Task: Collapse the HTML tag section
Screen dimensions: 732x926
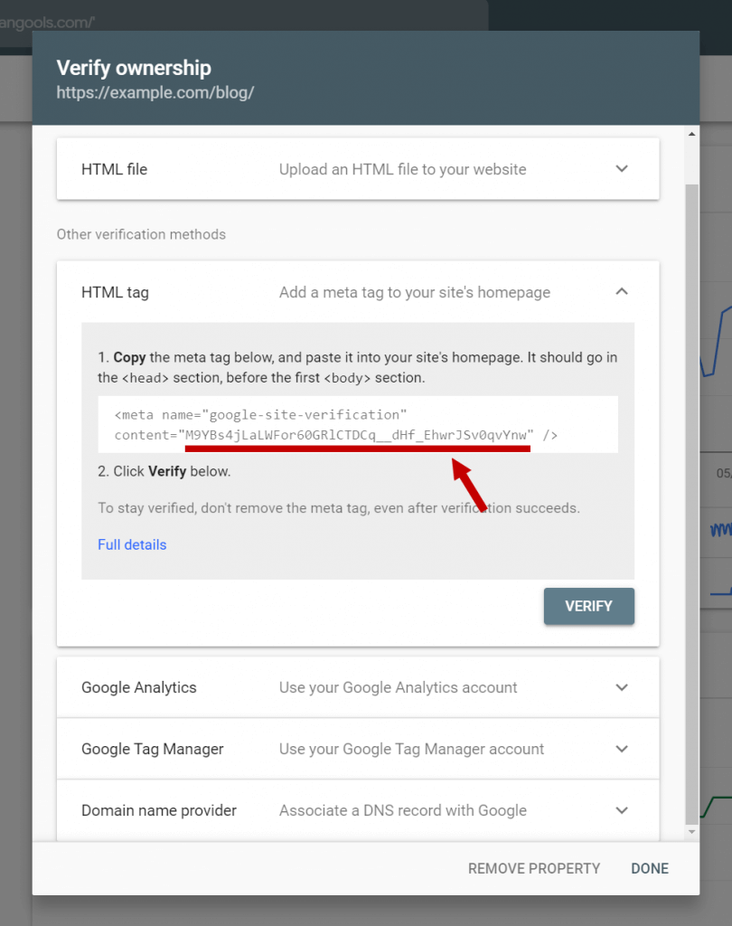Action: pyautogui.click(x=622, y=292)
